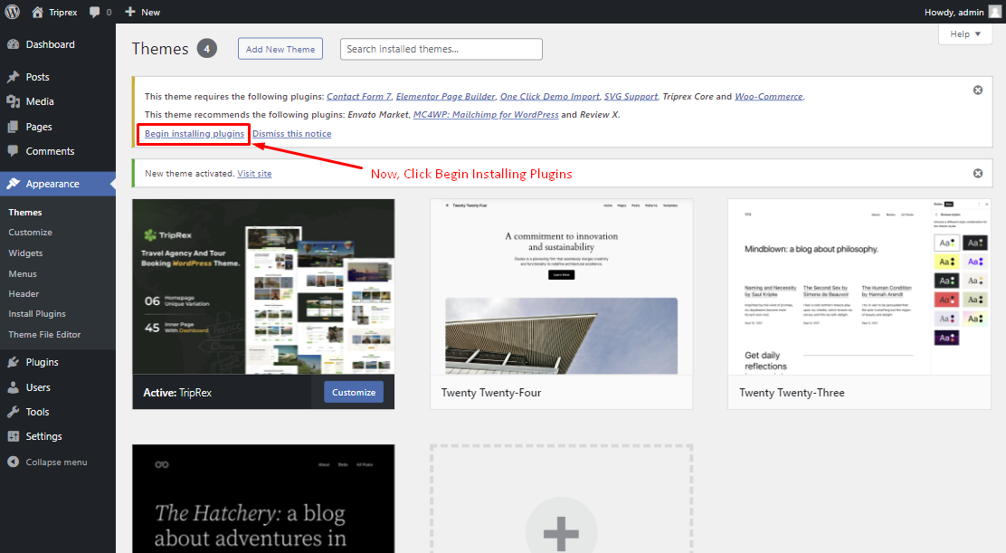This screenshot has height=553, width=1006.
Task: Select the Twenty Twenty-Three theme thumbnail
Action: pos(859,287)
